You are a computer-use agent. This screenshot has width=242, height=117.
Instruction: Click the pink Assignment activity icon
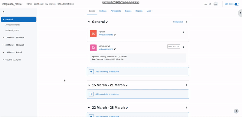93,48
